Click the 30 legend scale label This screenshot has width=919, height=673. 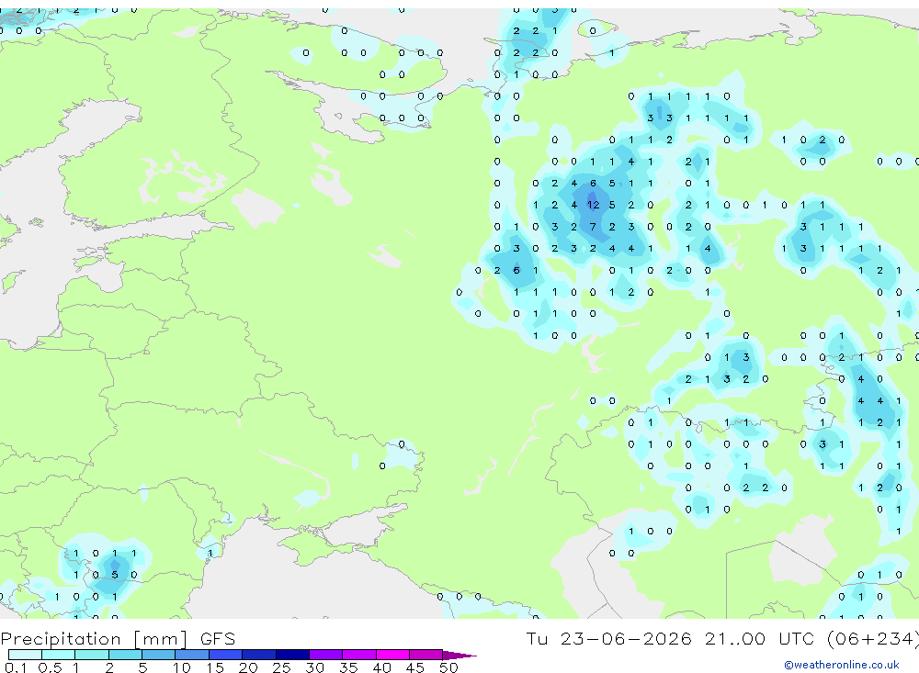click(x=314, y=667)
